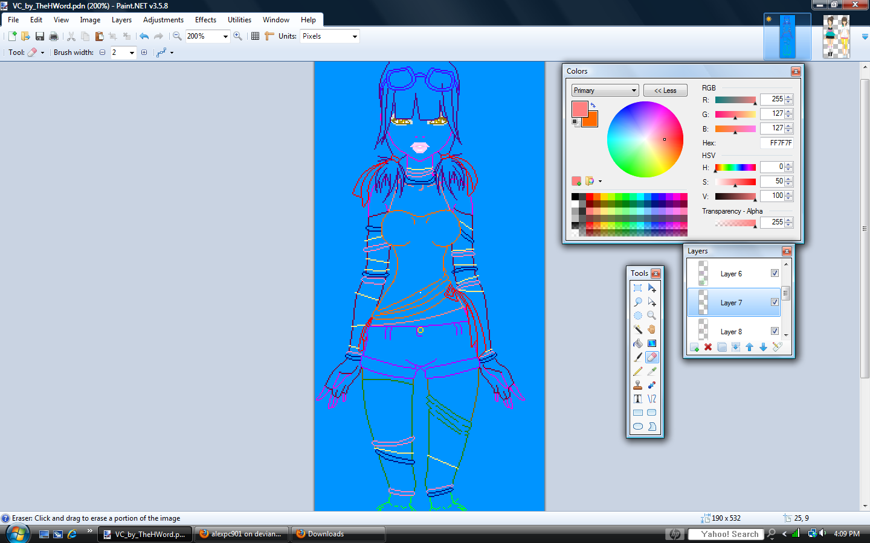The height and width of the screenshot is (543, 870).
Task: Open the Layers menu
Action: pos(121,20)
